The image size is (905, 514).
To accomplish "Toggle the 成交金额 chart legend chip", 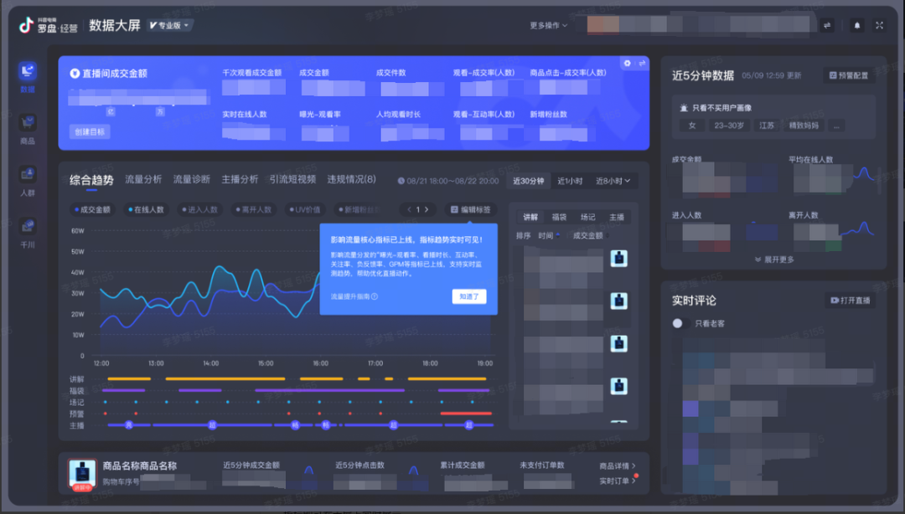I will [92, 209].
